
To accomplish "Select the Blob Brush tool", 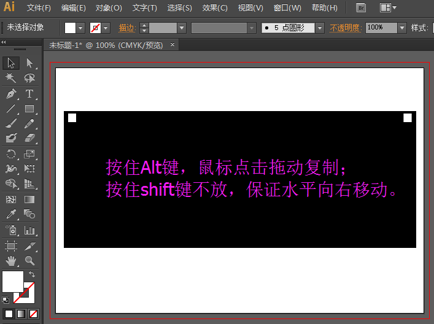I will [x=11, y=138].
